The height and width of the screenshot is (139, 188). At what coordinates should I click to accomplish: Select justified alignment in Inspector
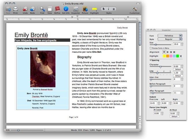pos(174,52)
